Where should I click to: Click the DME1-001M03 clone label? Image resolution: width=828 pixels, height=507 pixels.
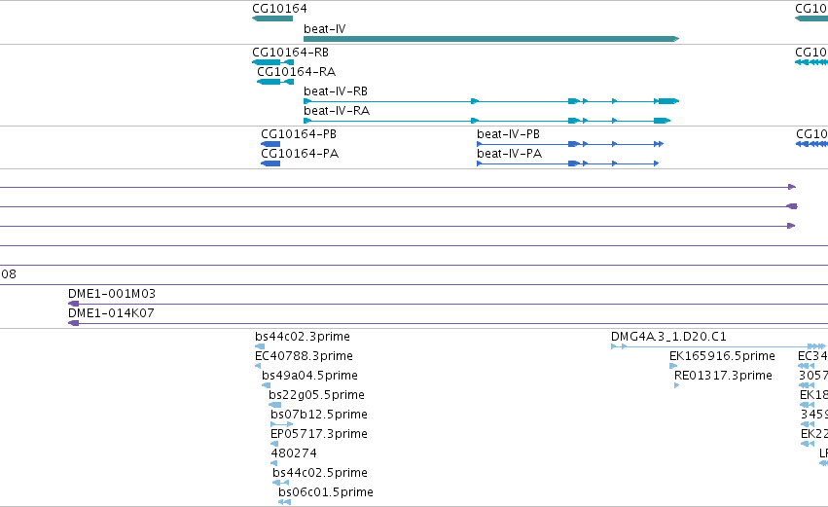[112, 294]
